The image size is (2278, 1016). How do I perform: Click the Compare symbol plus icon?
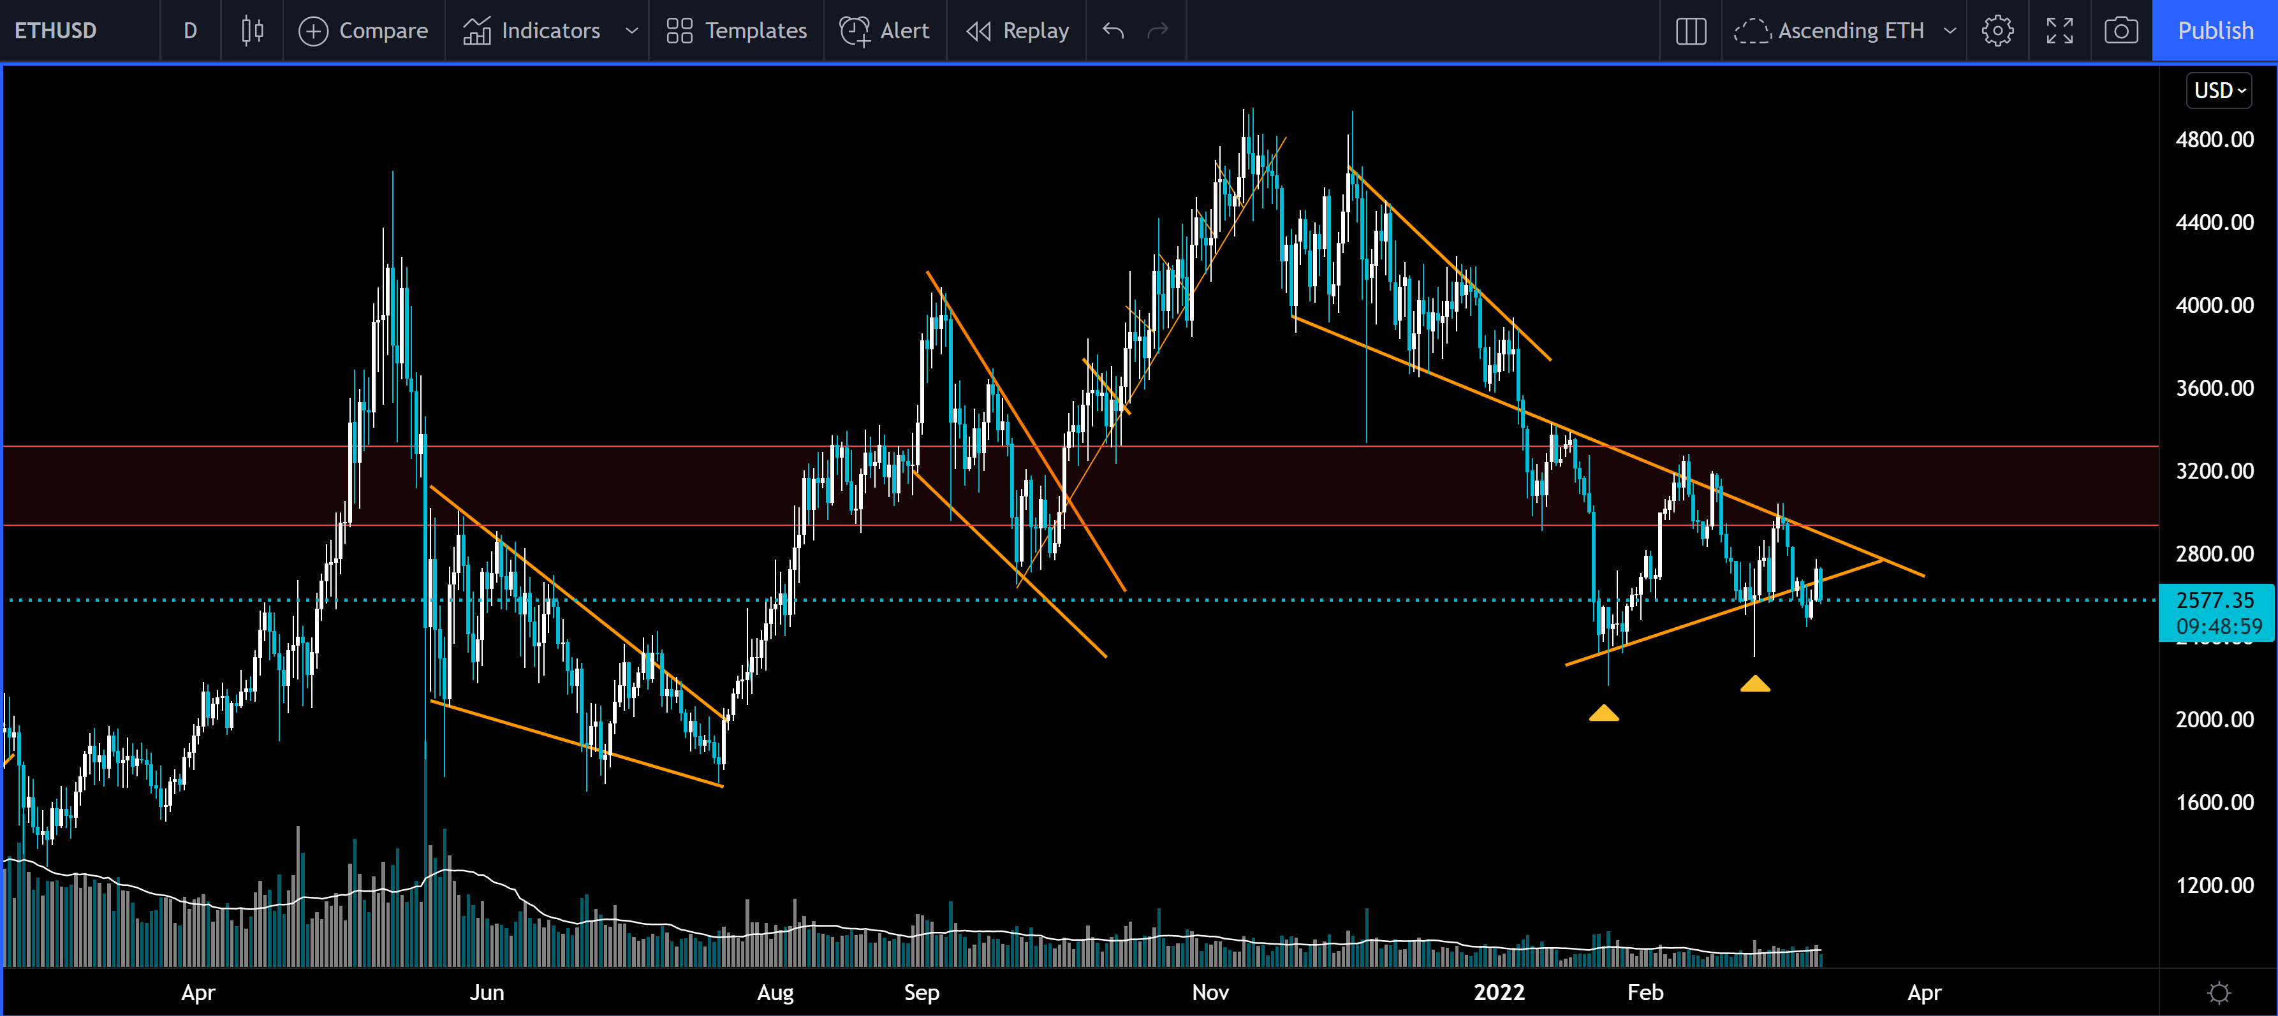[313, 31]
